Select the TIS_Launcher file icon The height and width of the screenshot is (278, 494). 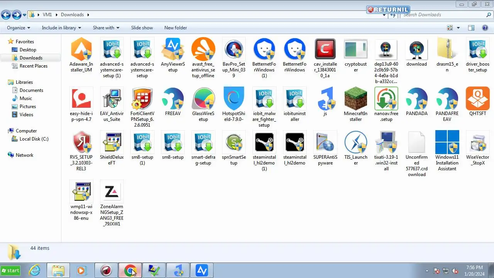[356, 142]
